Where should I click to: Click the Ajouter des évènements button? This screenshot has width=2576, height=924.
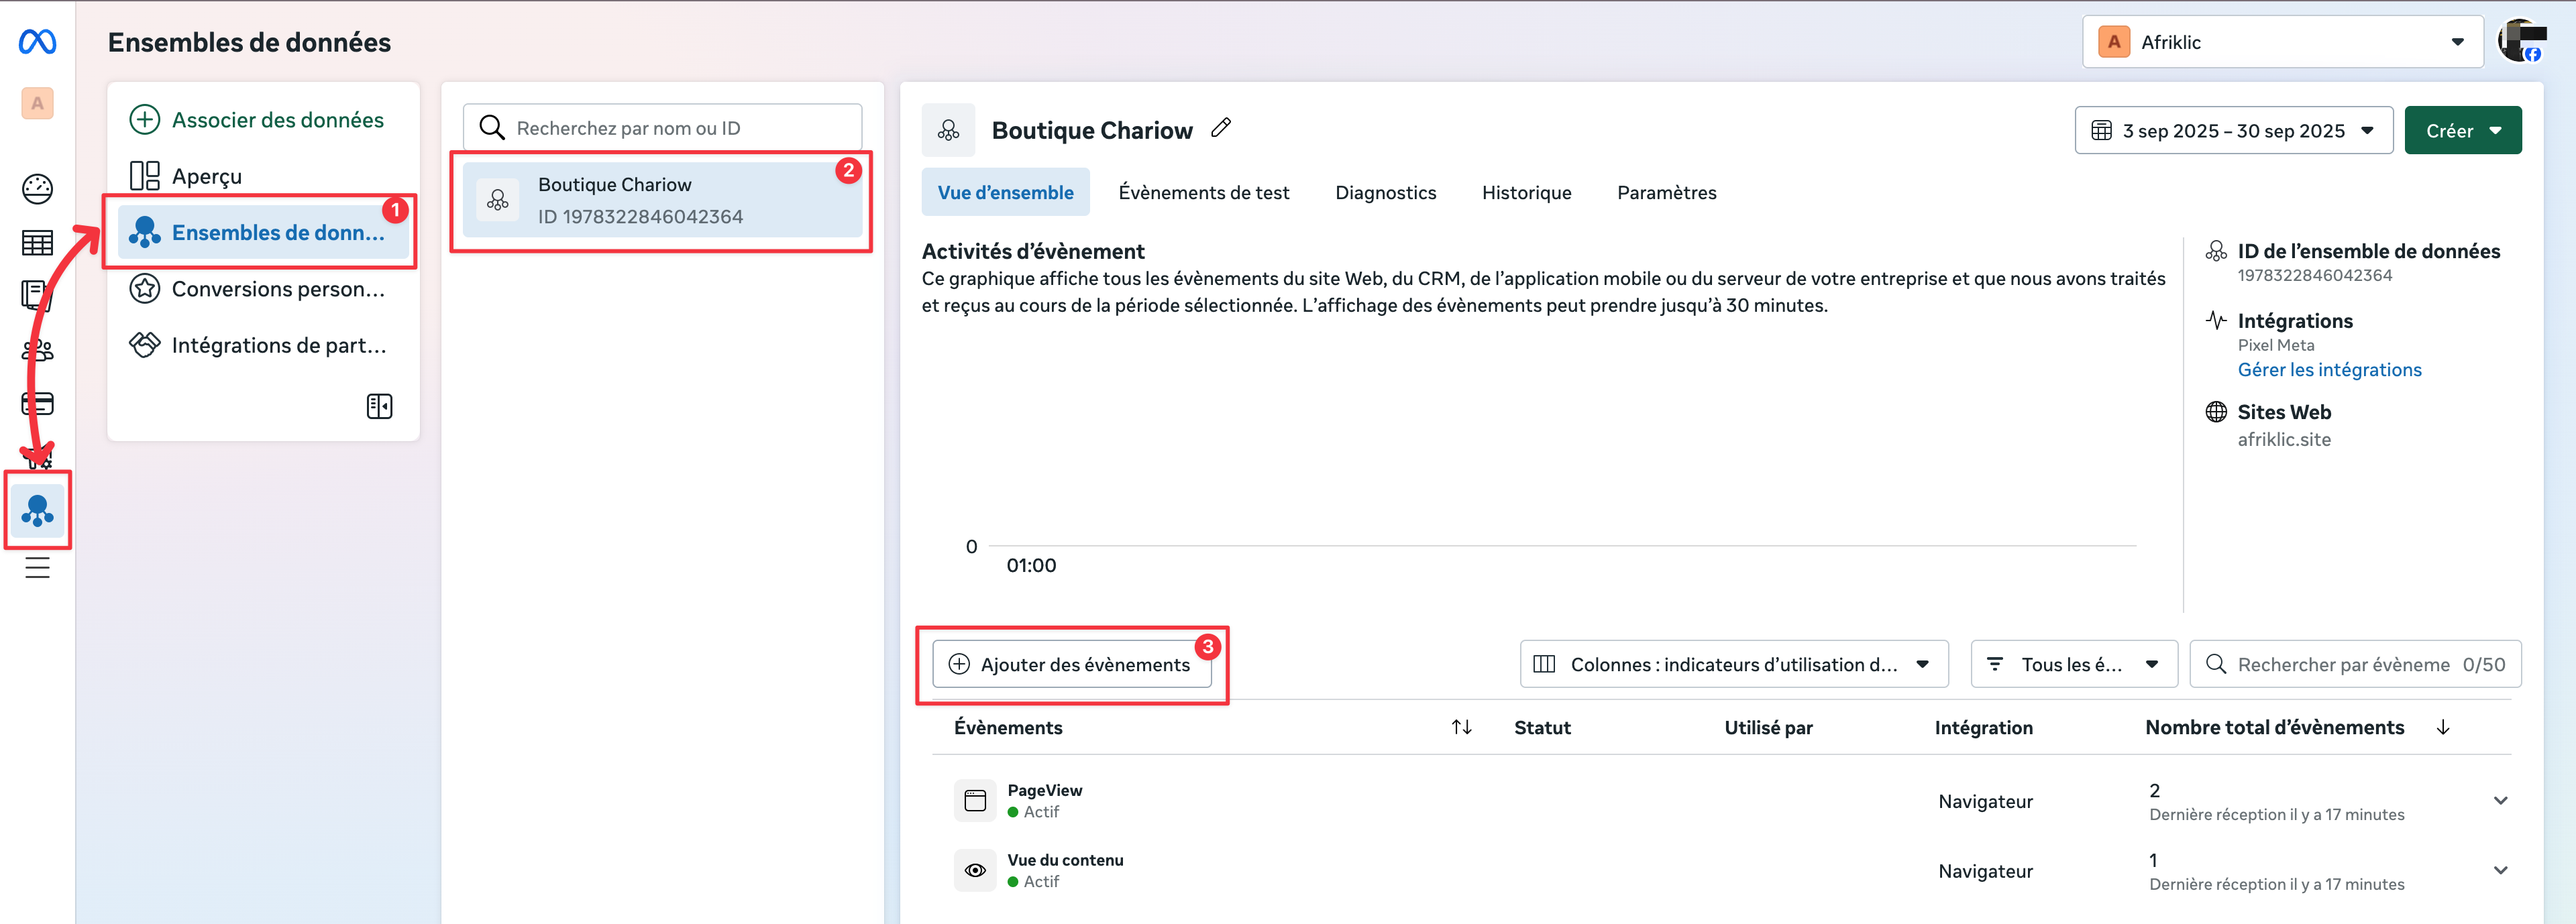[1071, 664]
